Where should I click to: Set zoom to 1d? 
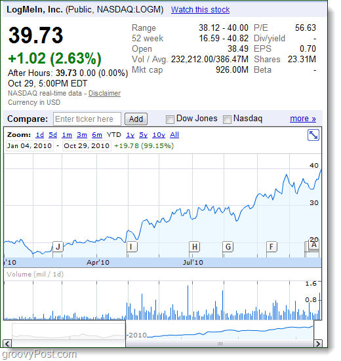coord(39,135)
